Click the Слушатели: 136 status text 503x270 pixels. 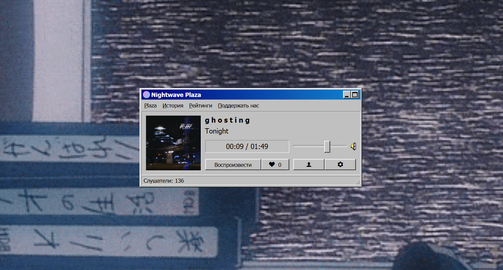[164, 181]
